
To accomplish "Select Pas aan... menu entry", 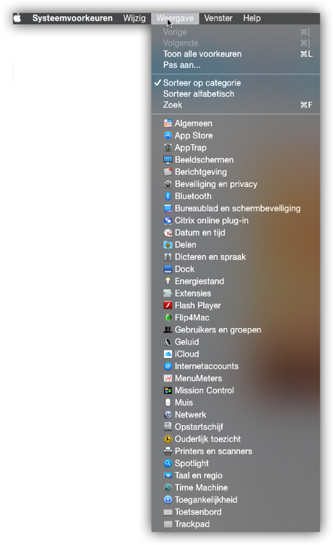I will point(236,65).
